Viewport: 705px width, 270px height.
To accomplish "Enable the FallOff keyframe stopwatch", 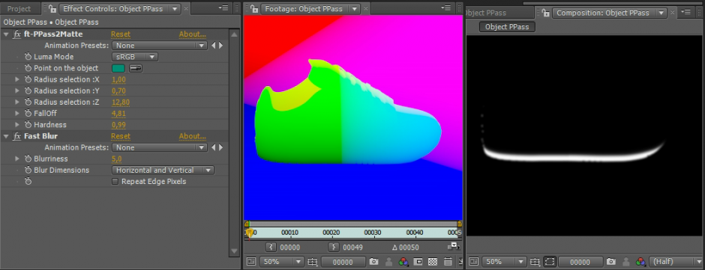I will tap(28, 114).
